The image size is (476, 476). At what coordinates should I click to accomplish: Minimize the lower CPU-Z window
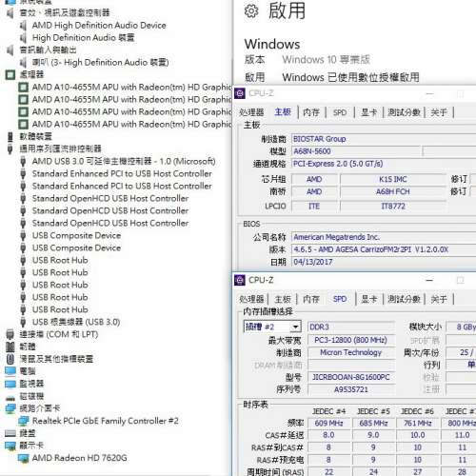pyautogui.click(x=429, y=280)
